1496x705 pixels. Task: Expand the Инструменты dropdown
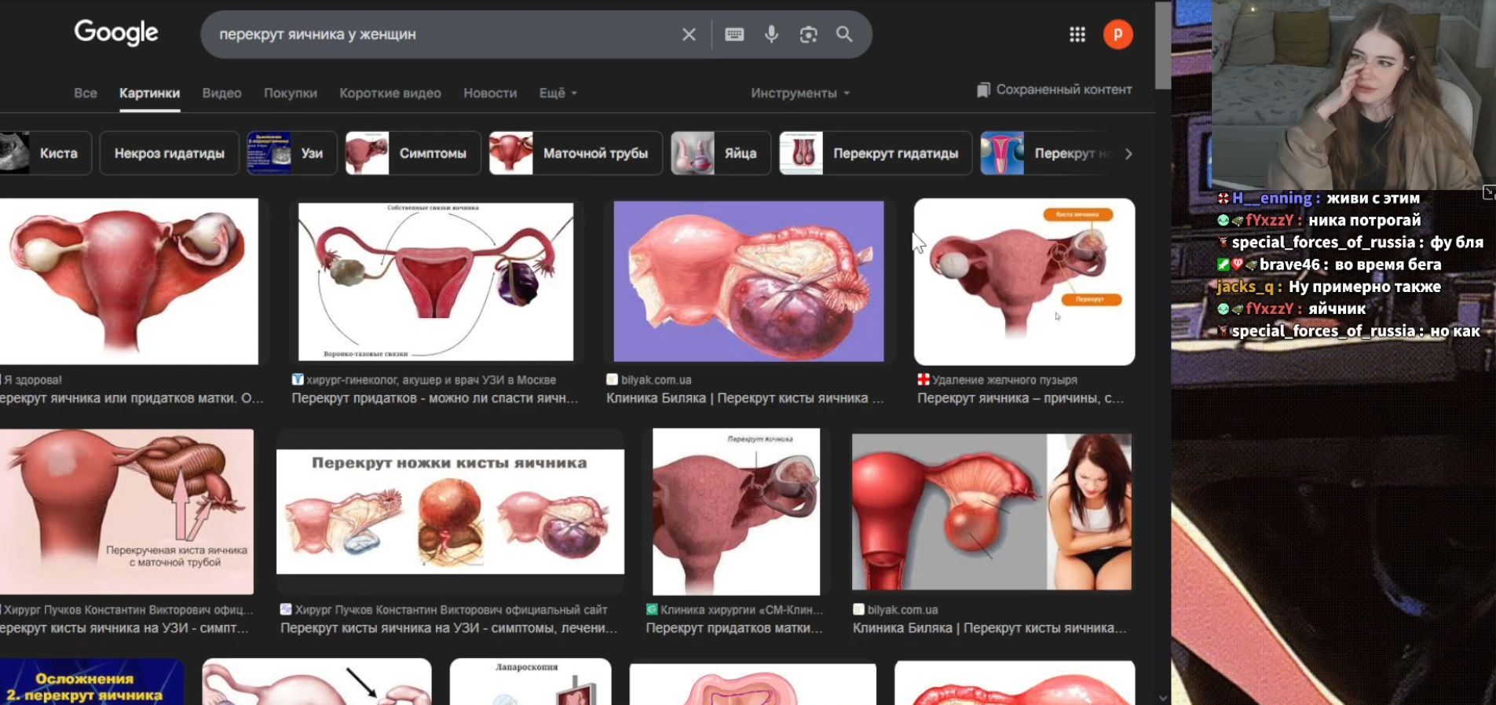point(800,93)
